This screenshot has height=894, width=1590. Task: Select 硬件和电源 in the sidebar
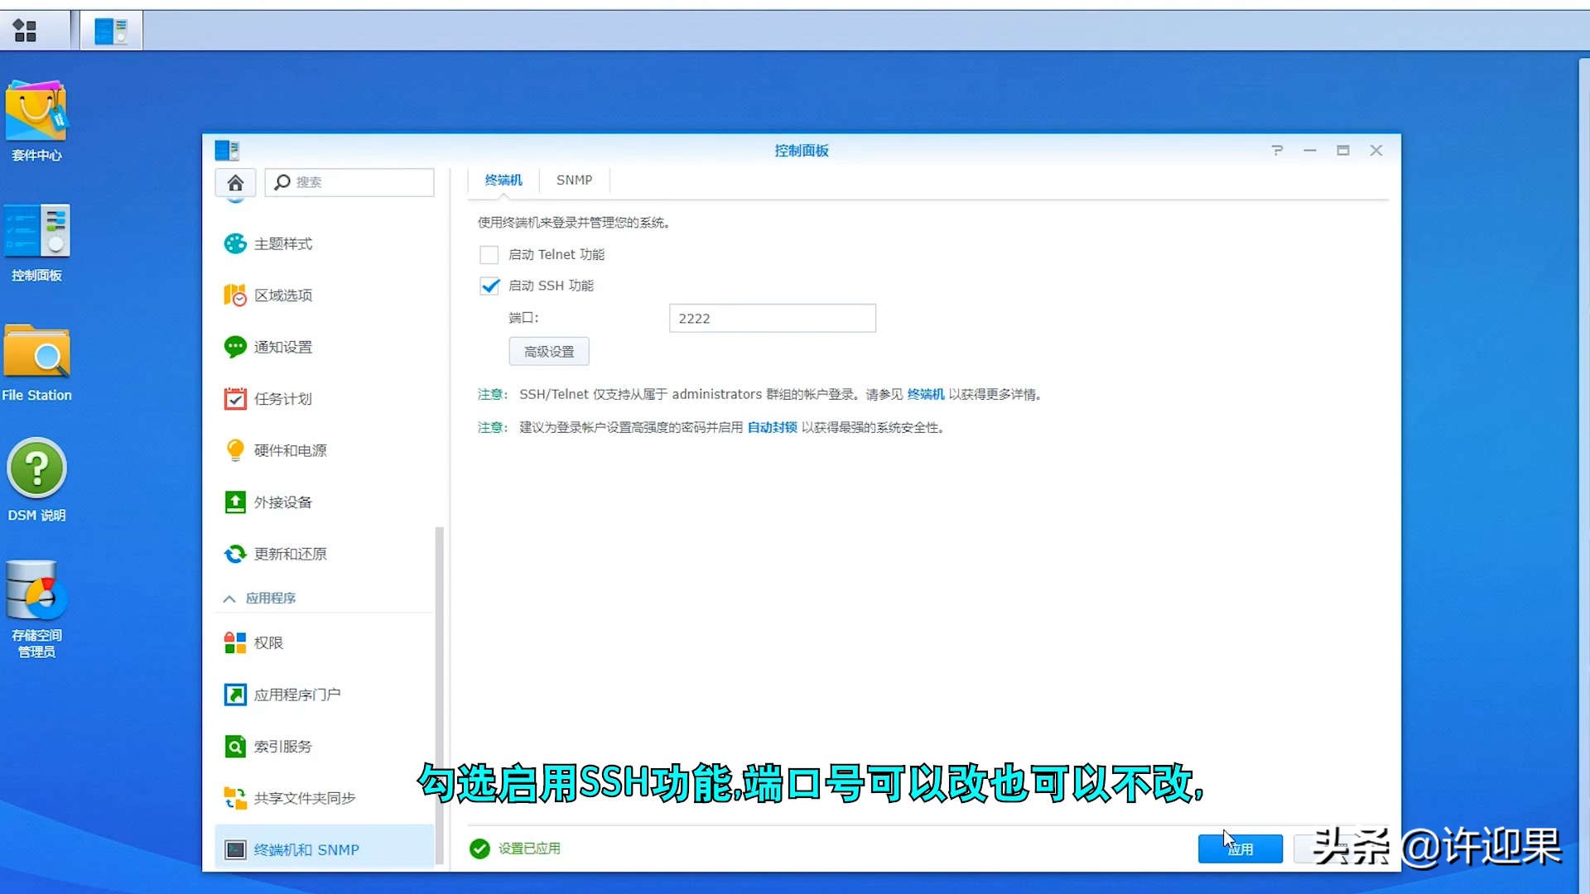[286, 449]
